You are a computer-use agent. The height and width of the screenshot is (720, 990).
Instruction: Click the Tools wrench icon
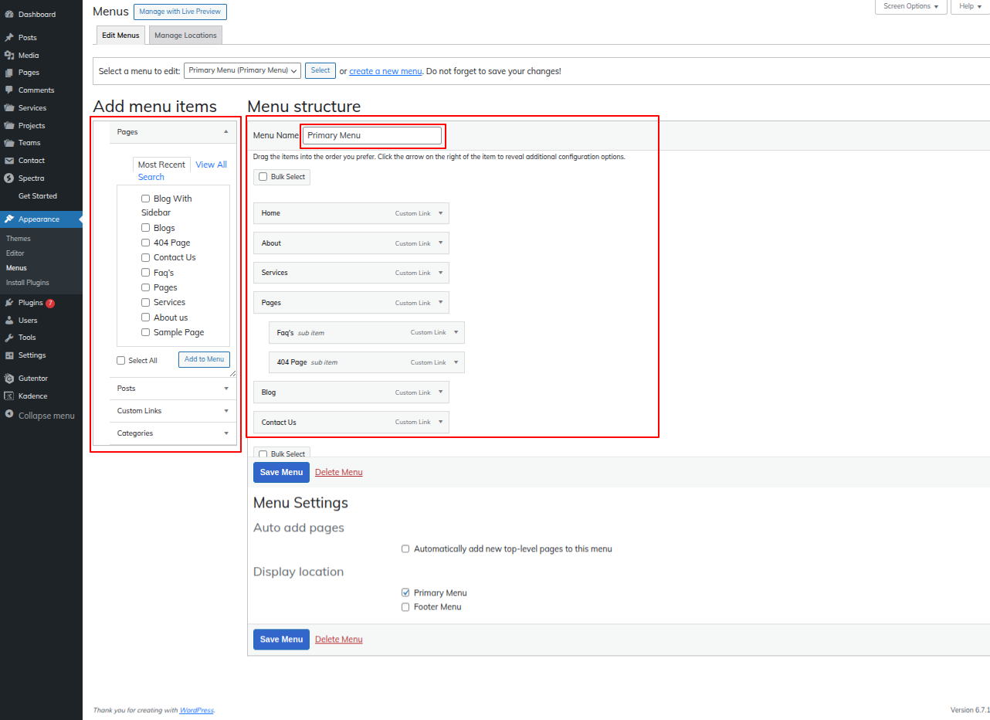9,338
